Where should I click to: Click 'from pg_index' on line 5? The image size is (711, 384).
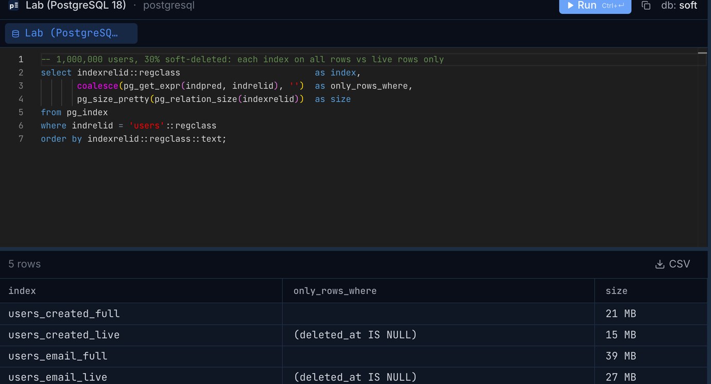point(74,112)
